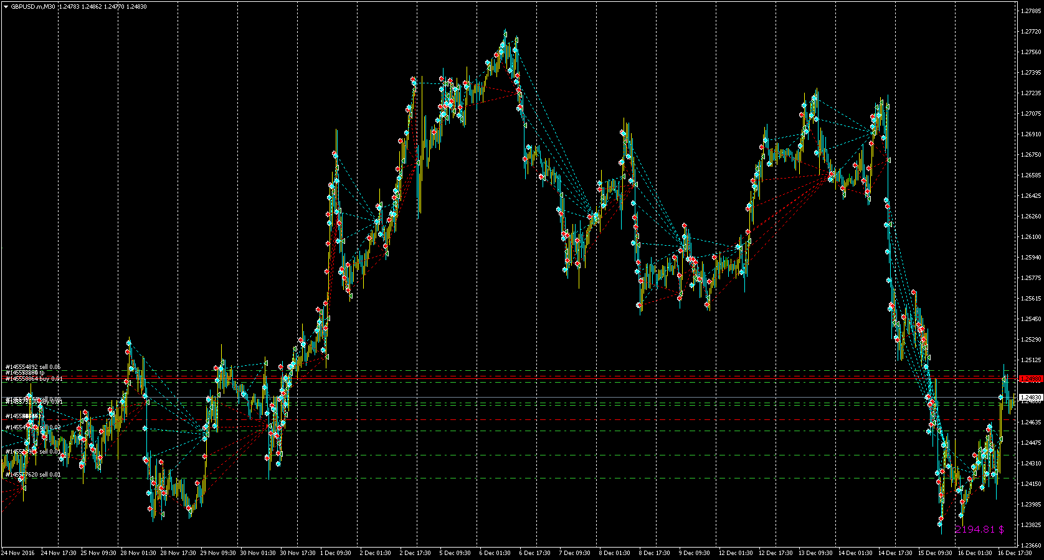The width and height of the screenshot is (1044, 560).
Task: Click time axis label 9 Dec 09:30
Action: pos(696,553)
